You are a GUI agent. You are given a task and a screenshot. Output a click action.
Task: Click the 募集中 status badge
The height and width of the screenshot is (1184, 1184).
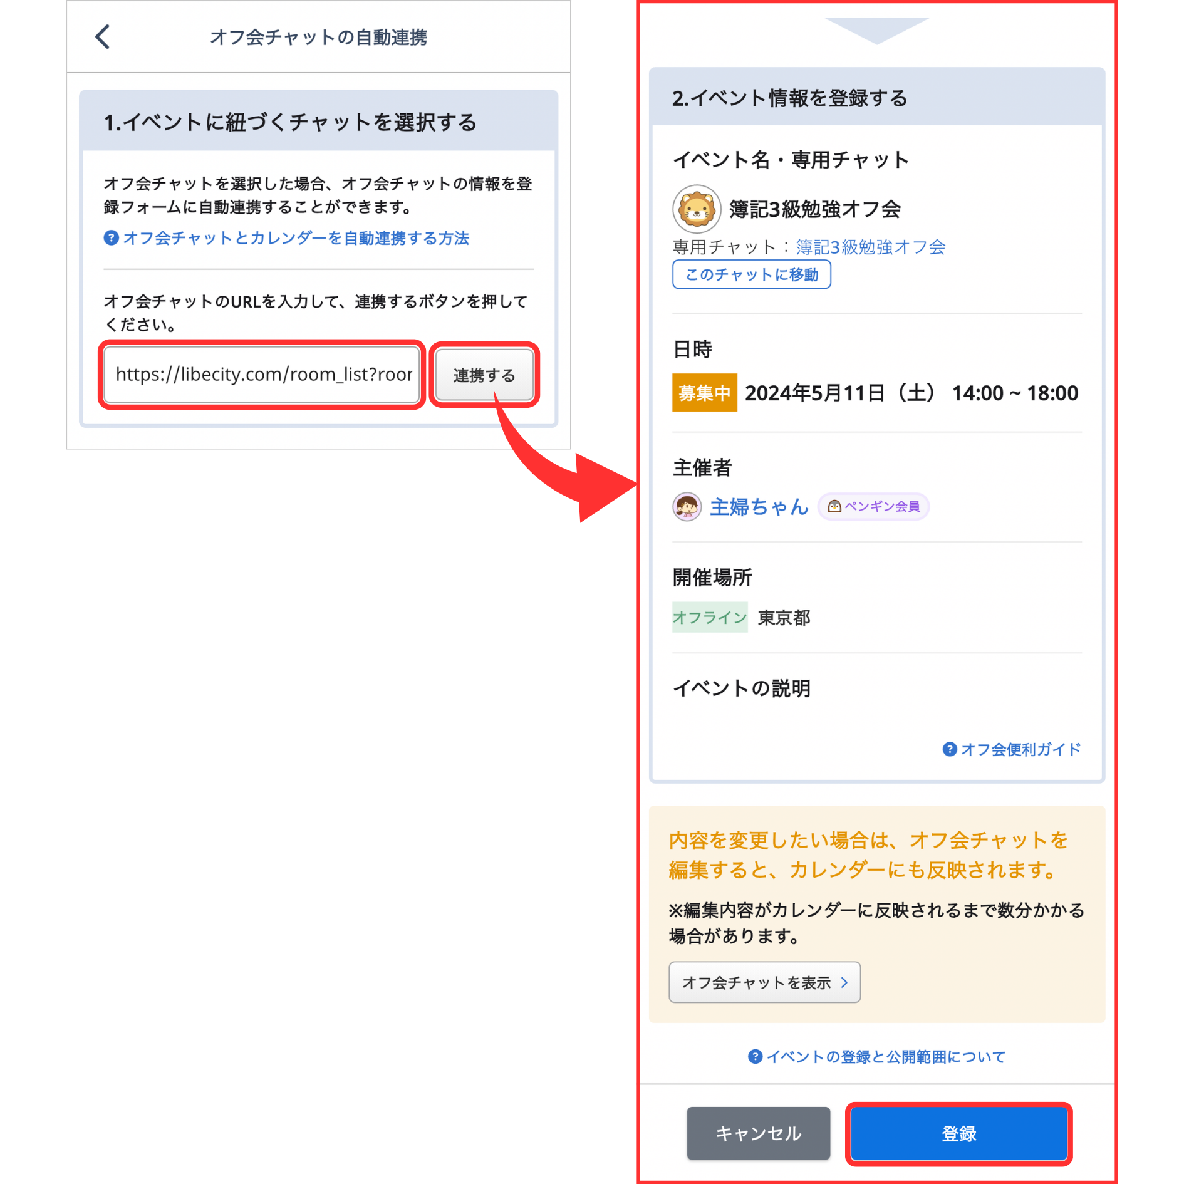[704, 393]
